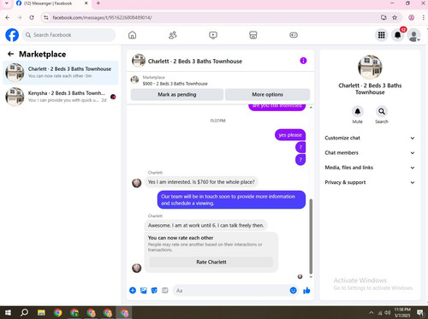The width and height of the screenshot is (428, 319).
Task: Open the Menu grid icon
Action: coord(381,35)
